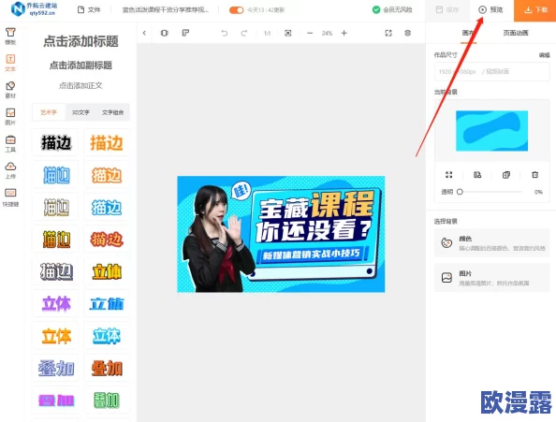This screenshot has height=422, width=556.
Task: Add body text with 点击添加正文
Action: (80, 86)
